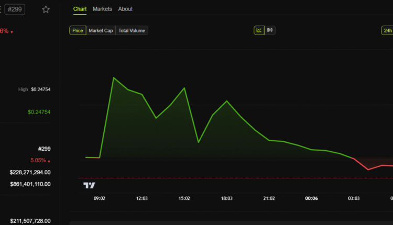The height and width of the screenshot is (225, 393).
Task: Click the red down arrow beside 5.05%
Action: click(49, 161)
